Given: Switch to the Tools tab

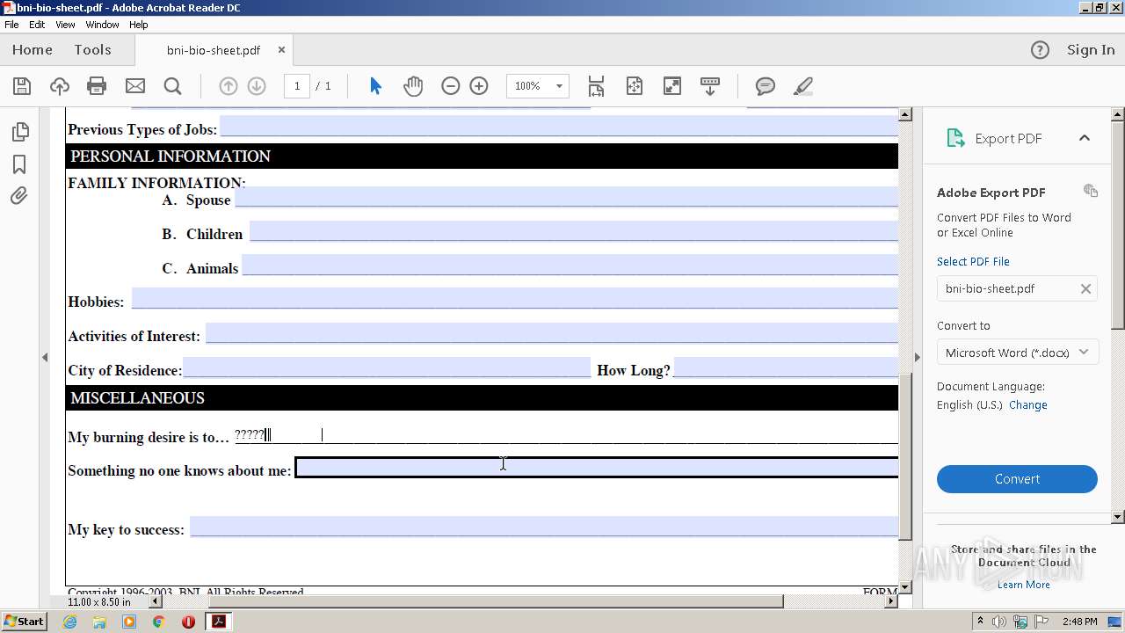Looking at the screenshot, I should [x=92, y=50].
